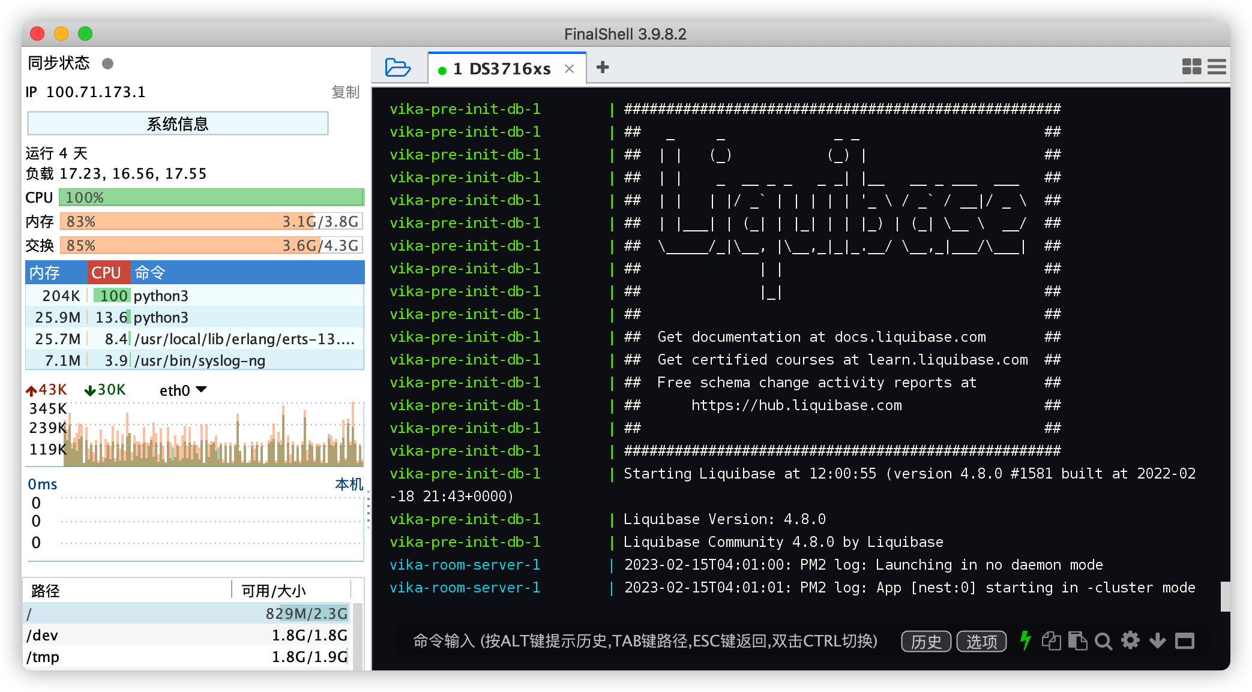The image size is (1252, 692).
Task: Switch to grid layout view icon
Action: click(x=1191, y=67)
